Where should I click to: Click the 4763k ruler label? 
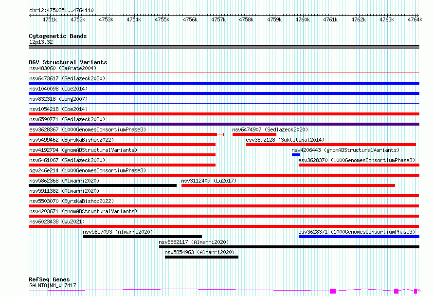(387, 19)
